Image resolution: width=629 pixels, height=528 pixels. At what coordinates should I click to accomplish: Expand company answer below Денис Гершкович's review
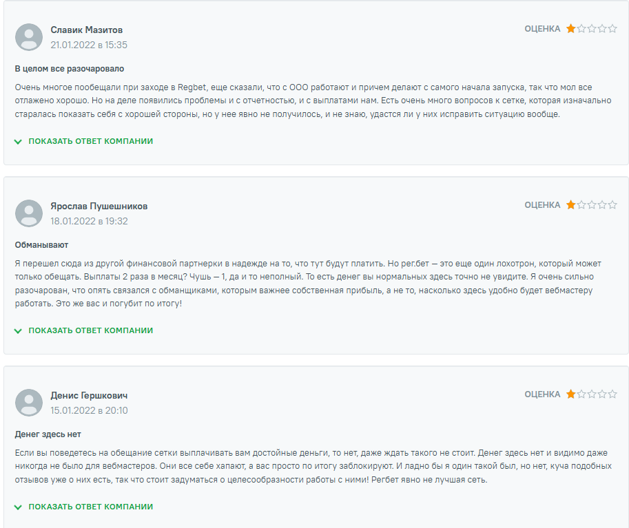(x=90, y=507)
